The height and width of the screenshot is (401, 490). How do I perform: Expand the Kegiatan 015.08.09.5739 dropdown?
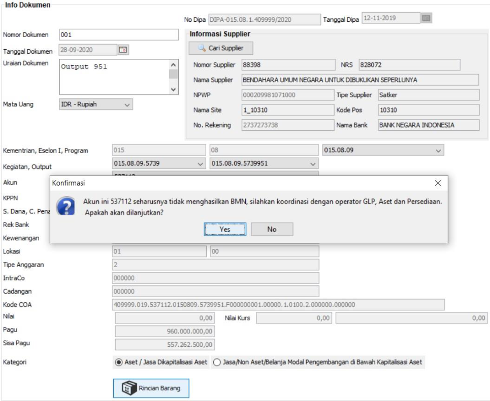(200, 164)
